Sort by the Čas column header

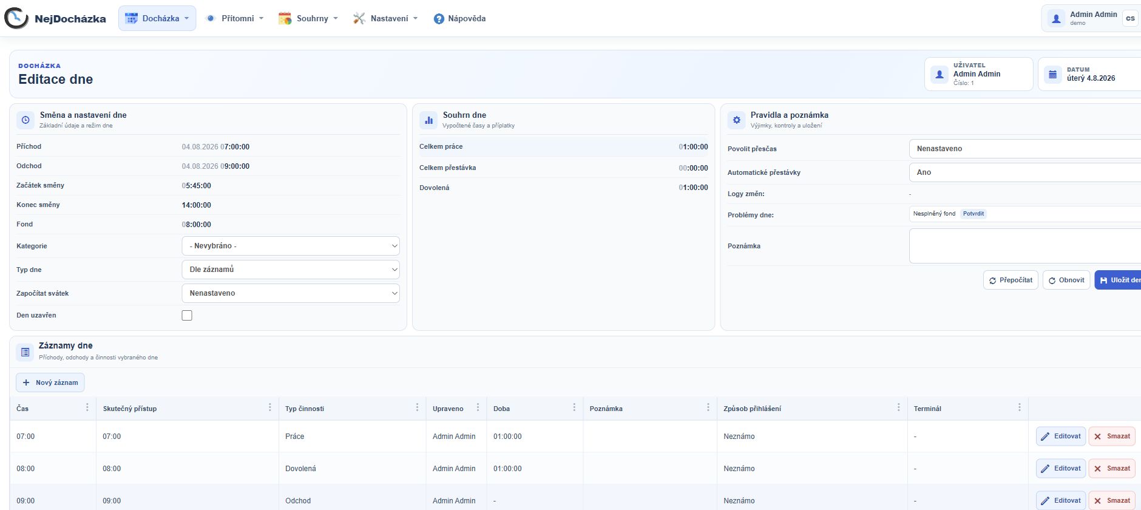[x=22, y=409]
